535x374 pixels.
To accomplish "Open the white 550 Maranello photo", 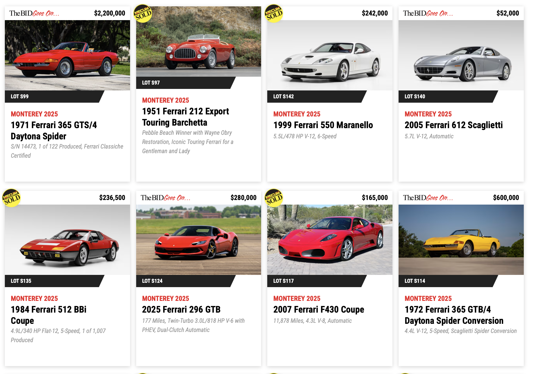I will [x=330, y=55].
